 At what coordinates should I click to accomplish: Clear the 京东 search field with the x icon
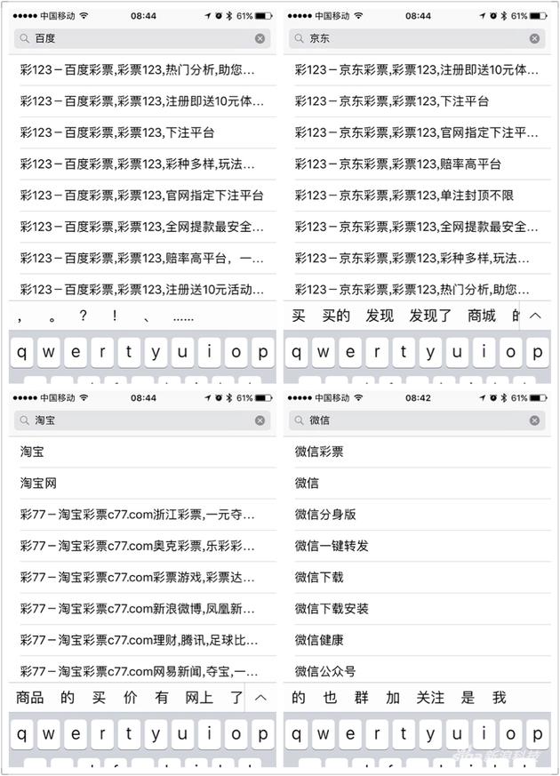[534, 38]
